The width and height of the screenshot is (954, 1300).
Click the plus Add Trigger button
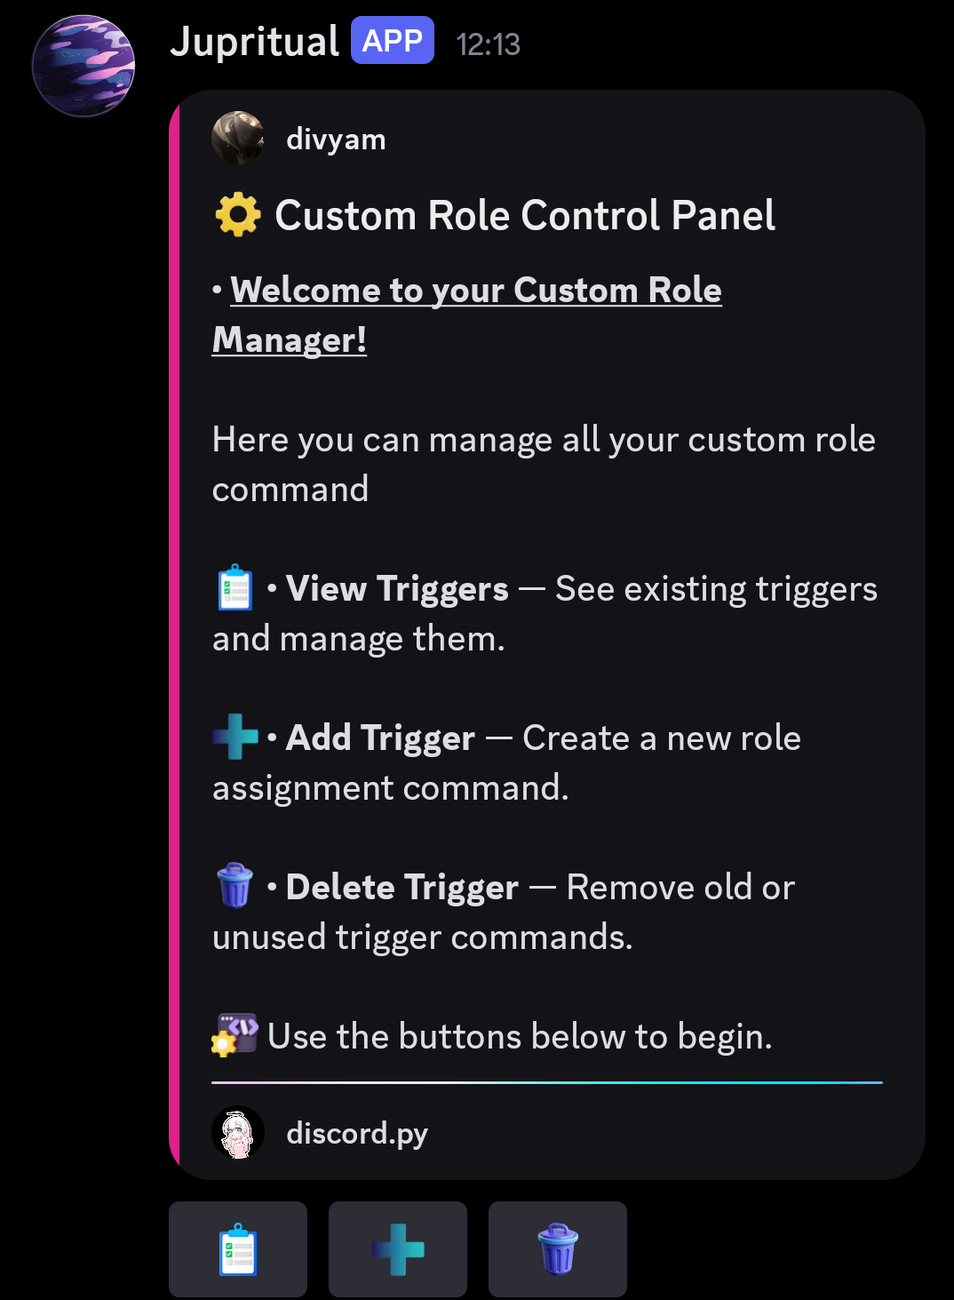(x=398, y=1248)
